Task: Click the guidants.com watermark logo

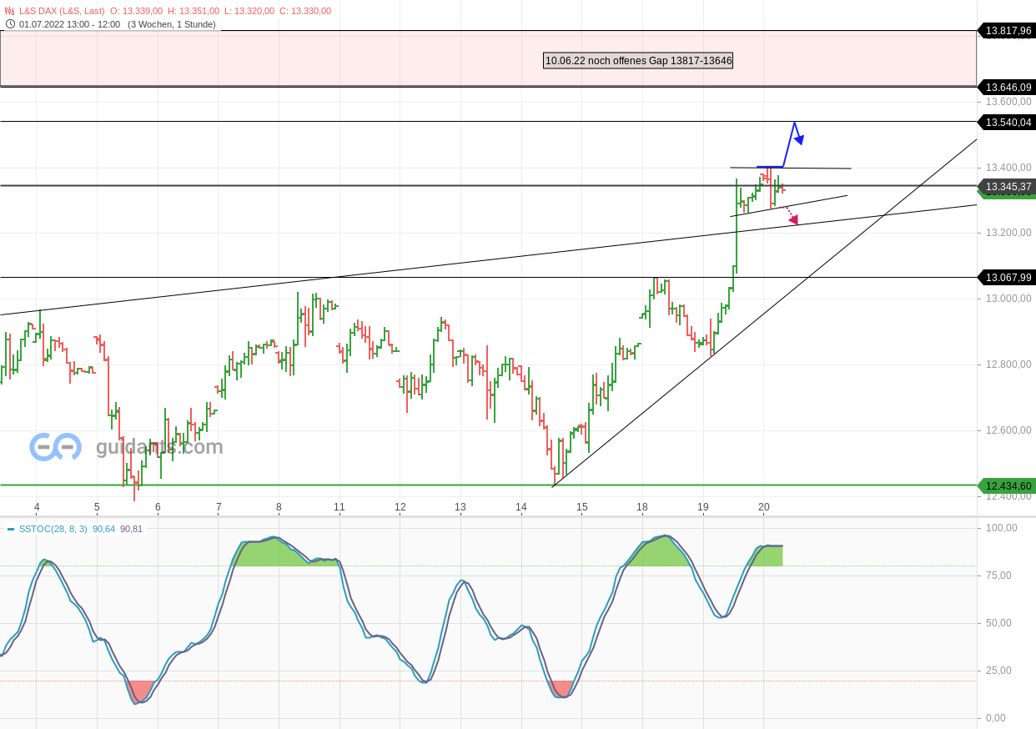Action: coord(54,446)
